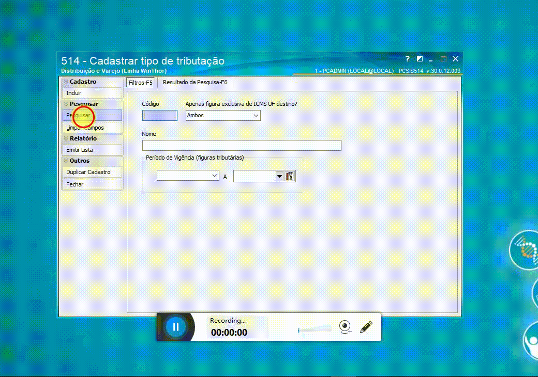Screen dimensions: 538x377
Task: Click the DNA icon on desktop right edge
Action: coord(525,250)
